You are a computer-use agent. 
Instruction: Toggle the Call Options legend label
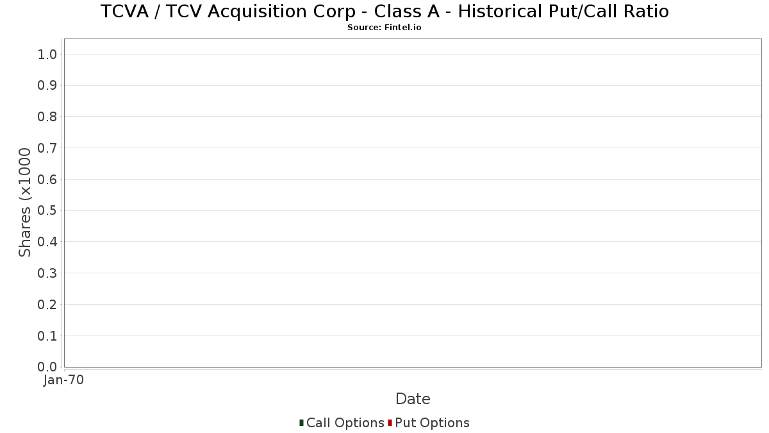pos(345,423)
